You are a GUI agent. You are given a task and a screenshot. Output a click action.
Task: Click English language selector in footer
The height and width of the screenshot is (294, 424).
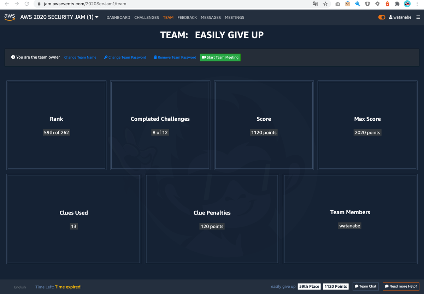20,287
